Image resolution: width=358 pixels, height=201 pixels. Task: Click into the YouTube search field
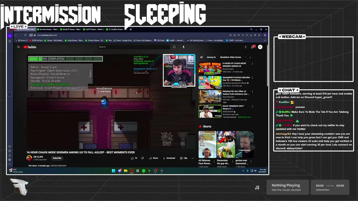pos(134,47)
